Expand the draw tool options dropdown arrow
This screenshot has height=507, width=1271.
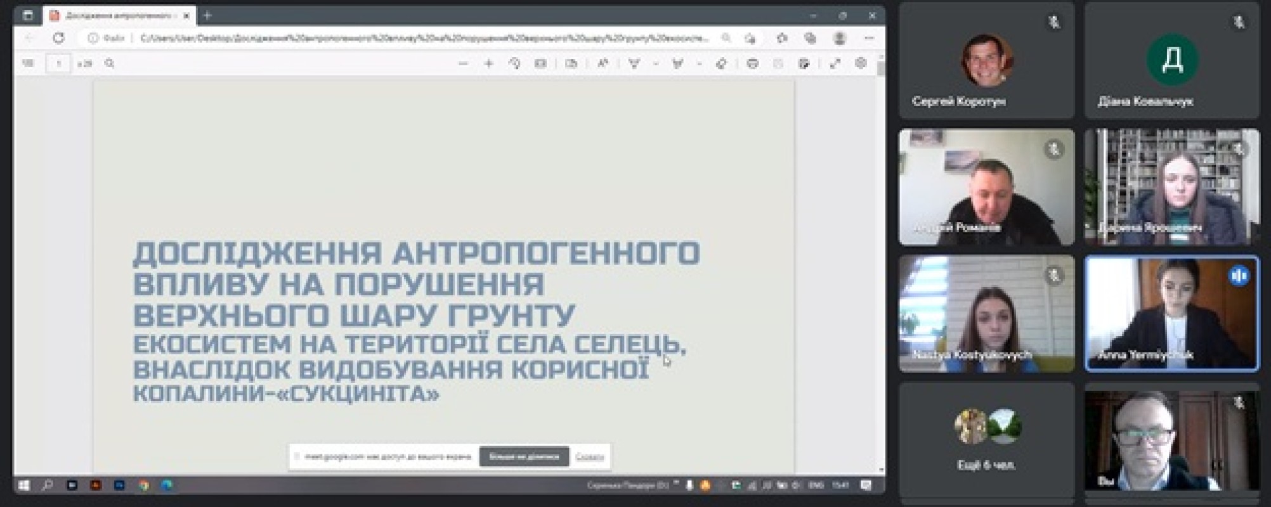656,63
